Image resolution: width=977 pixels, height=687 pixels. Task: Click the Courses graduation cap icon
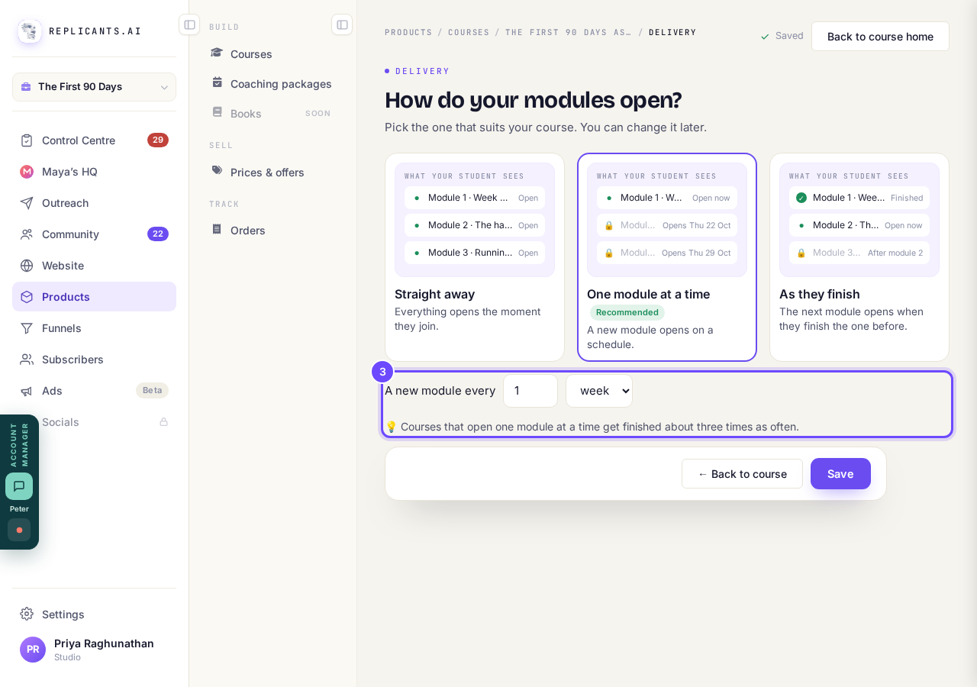pos(218,53)
